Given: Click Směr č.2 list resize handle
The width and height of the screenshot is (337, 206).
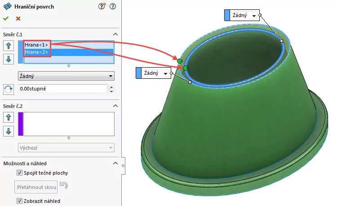Looking at the screenshot, I should (69, 138).
